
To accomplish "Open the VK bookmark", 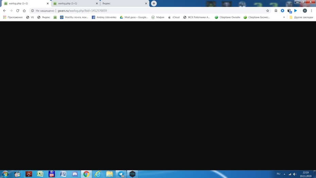I will (30, 17).
